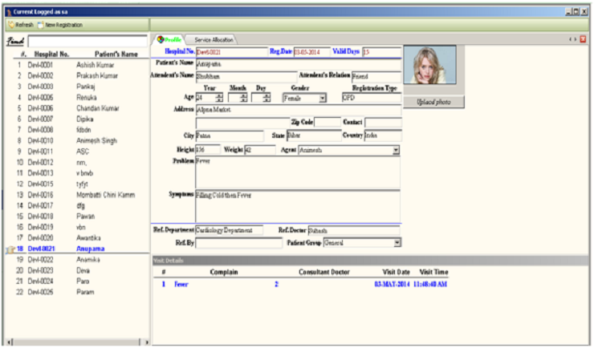Select patient Ashish Kumar in the list
The height and width of the screenshot is (348, 594).
pyautogui.click(x=97, y=63)
